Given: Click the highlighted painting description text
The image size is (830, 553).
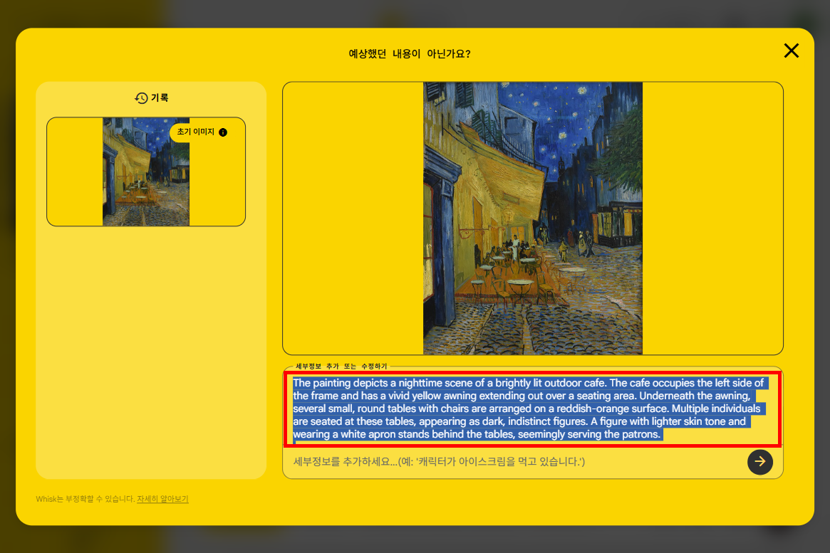Looking at the screenshot, I should (531, 409).
